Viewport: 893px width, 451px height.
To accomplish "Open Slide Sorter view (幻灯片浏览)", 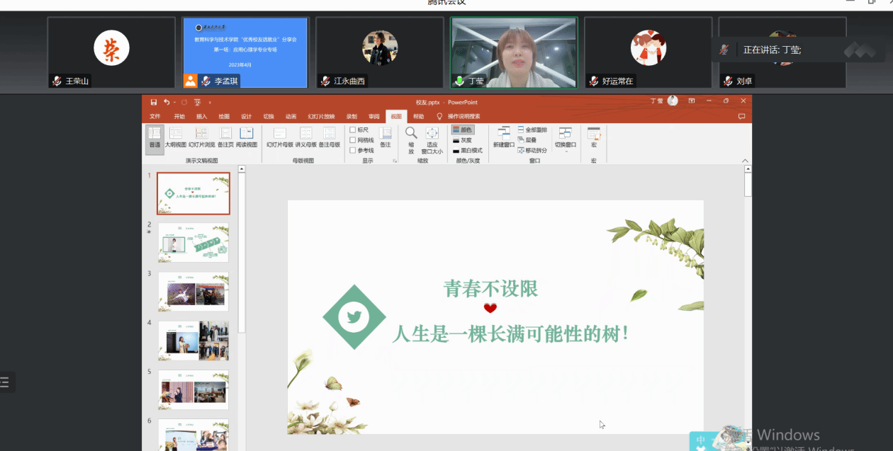I will tap(201, 137).
